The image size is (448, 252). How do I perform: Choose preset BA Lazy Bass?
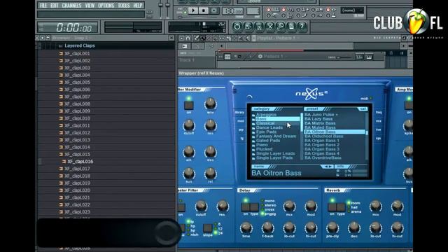[318, 119]
